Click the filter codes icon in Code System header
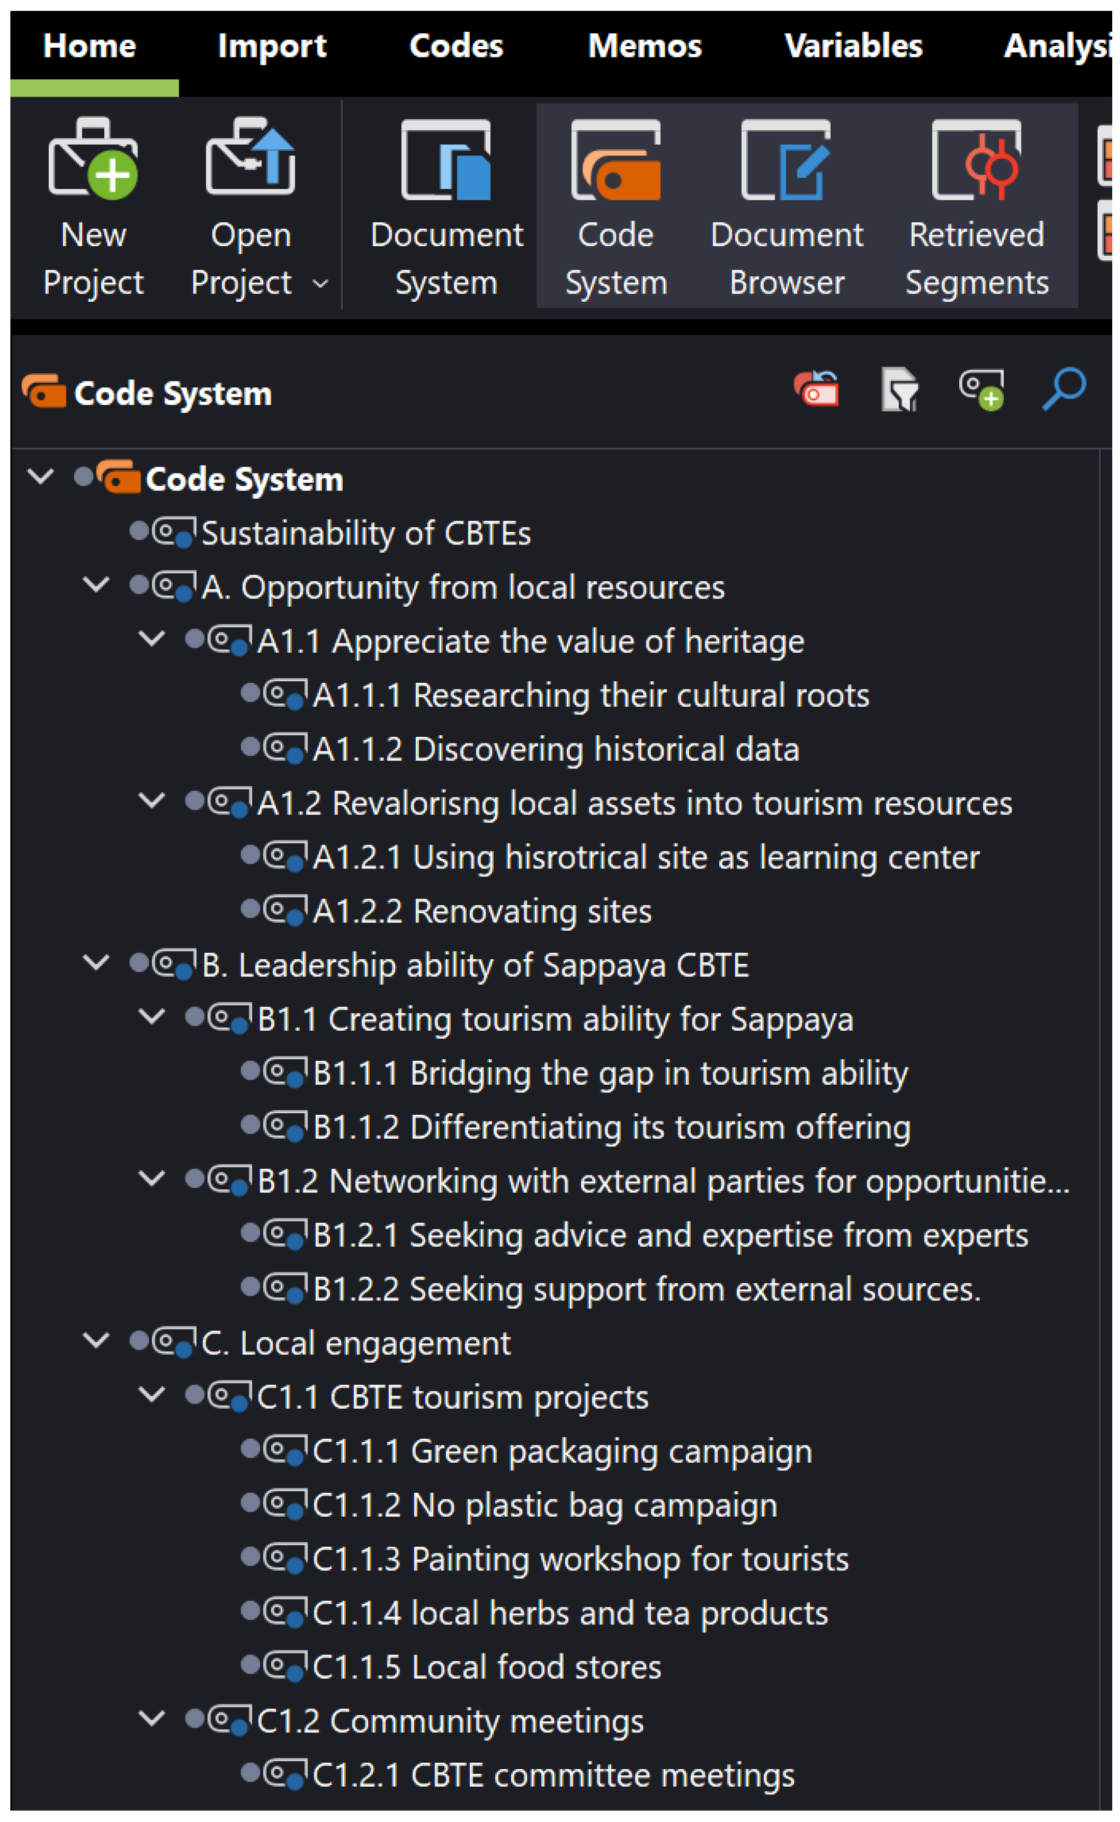This screenshot has width=1120, height=1822. (899, 389)
